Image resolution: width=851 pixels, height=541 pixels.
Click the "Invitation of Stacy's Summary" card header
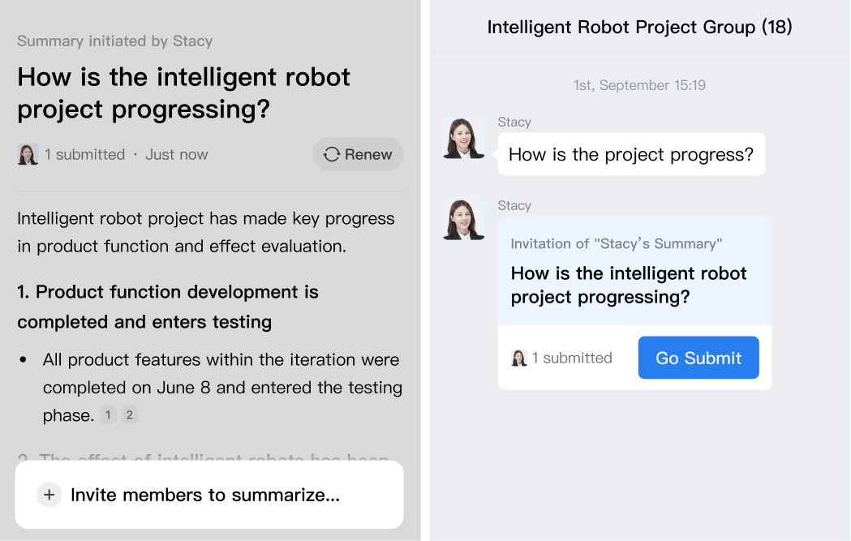(617, 243)
